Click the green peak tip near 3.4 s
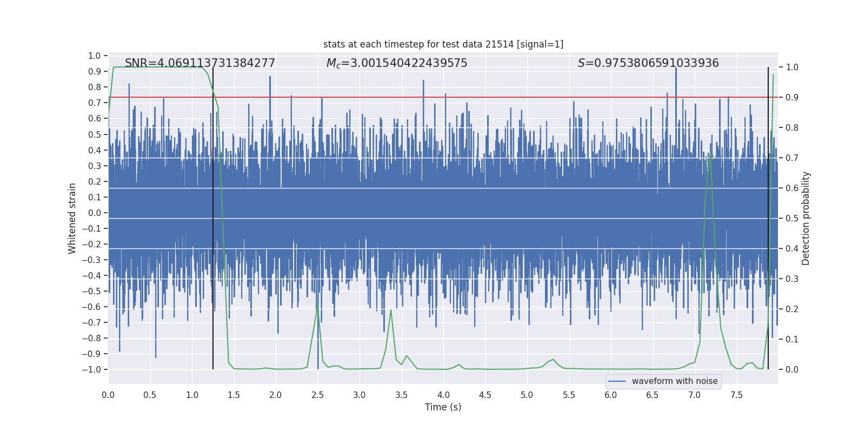 391,310
